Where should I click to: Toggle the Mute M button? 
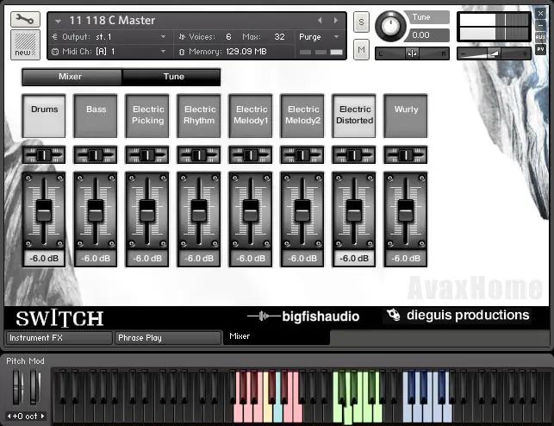tap(361, 49)
